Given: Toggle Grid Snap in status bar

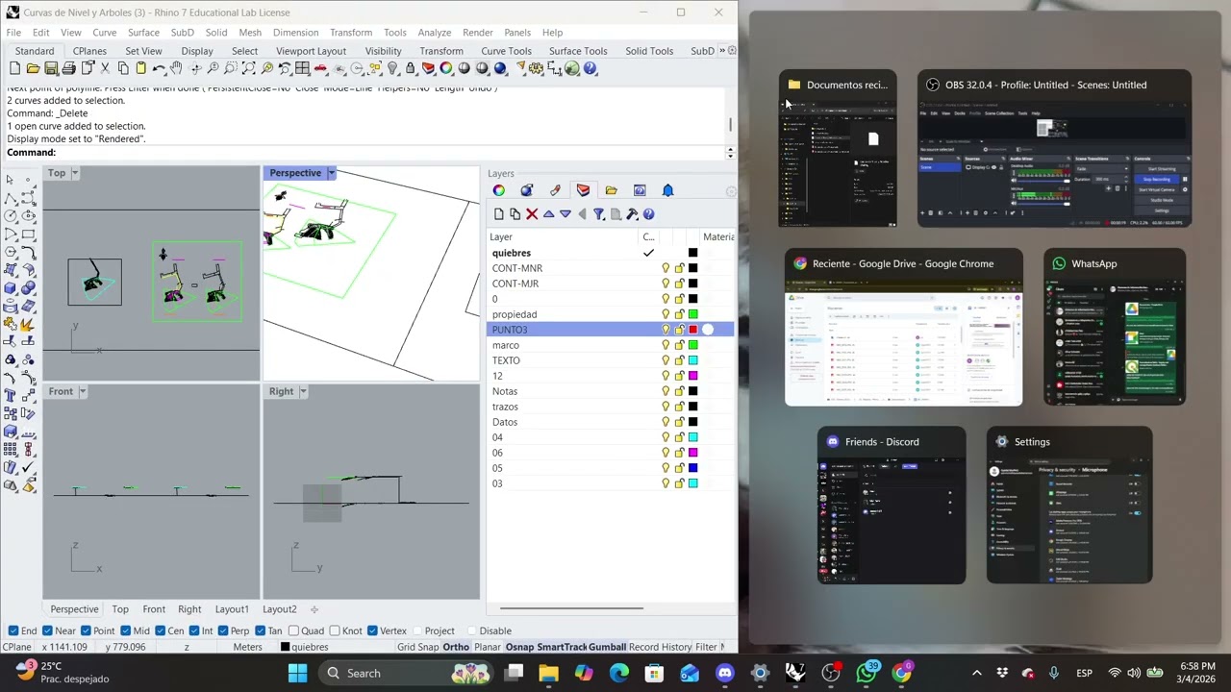Looking at the screenshot, I should point(418,647).
